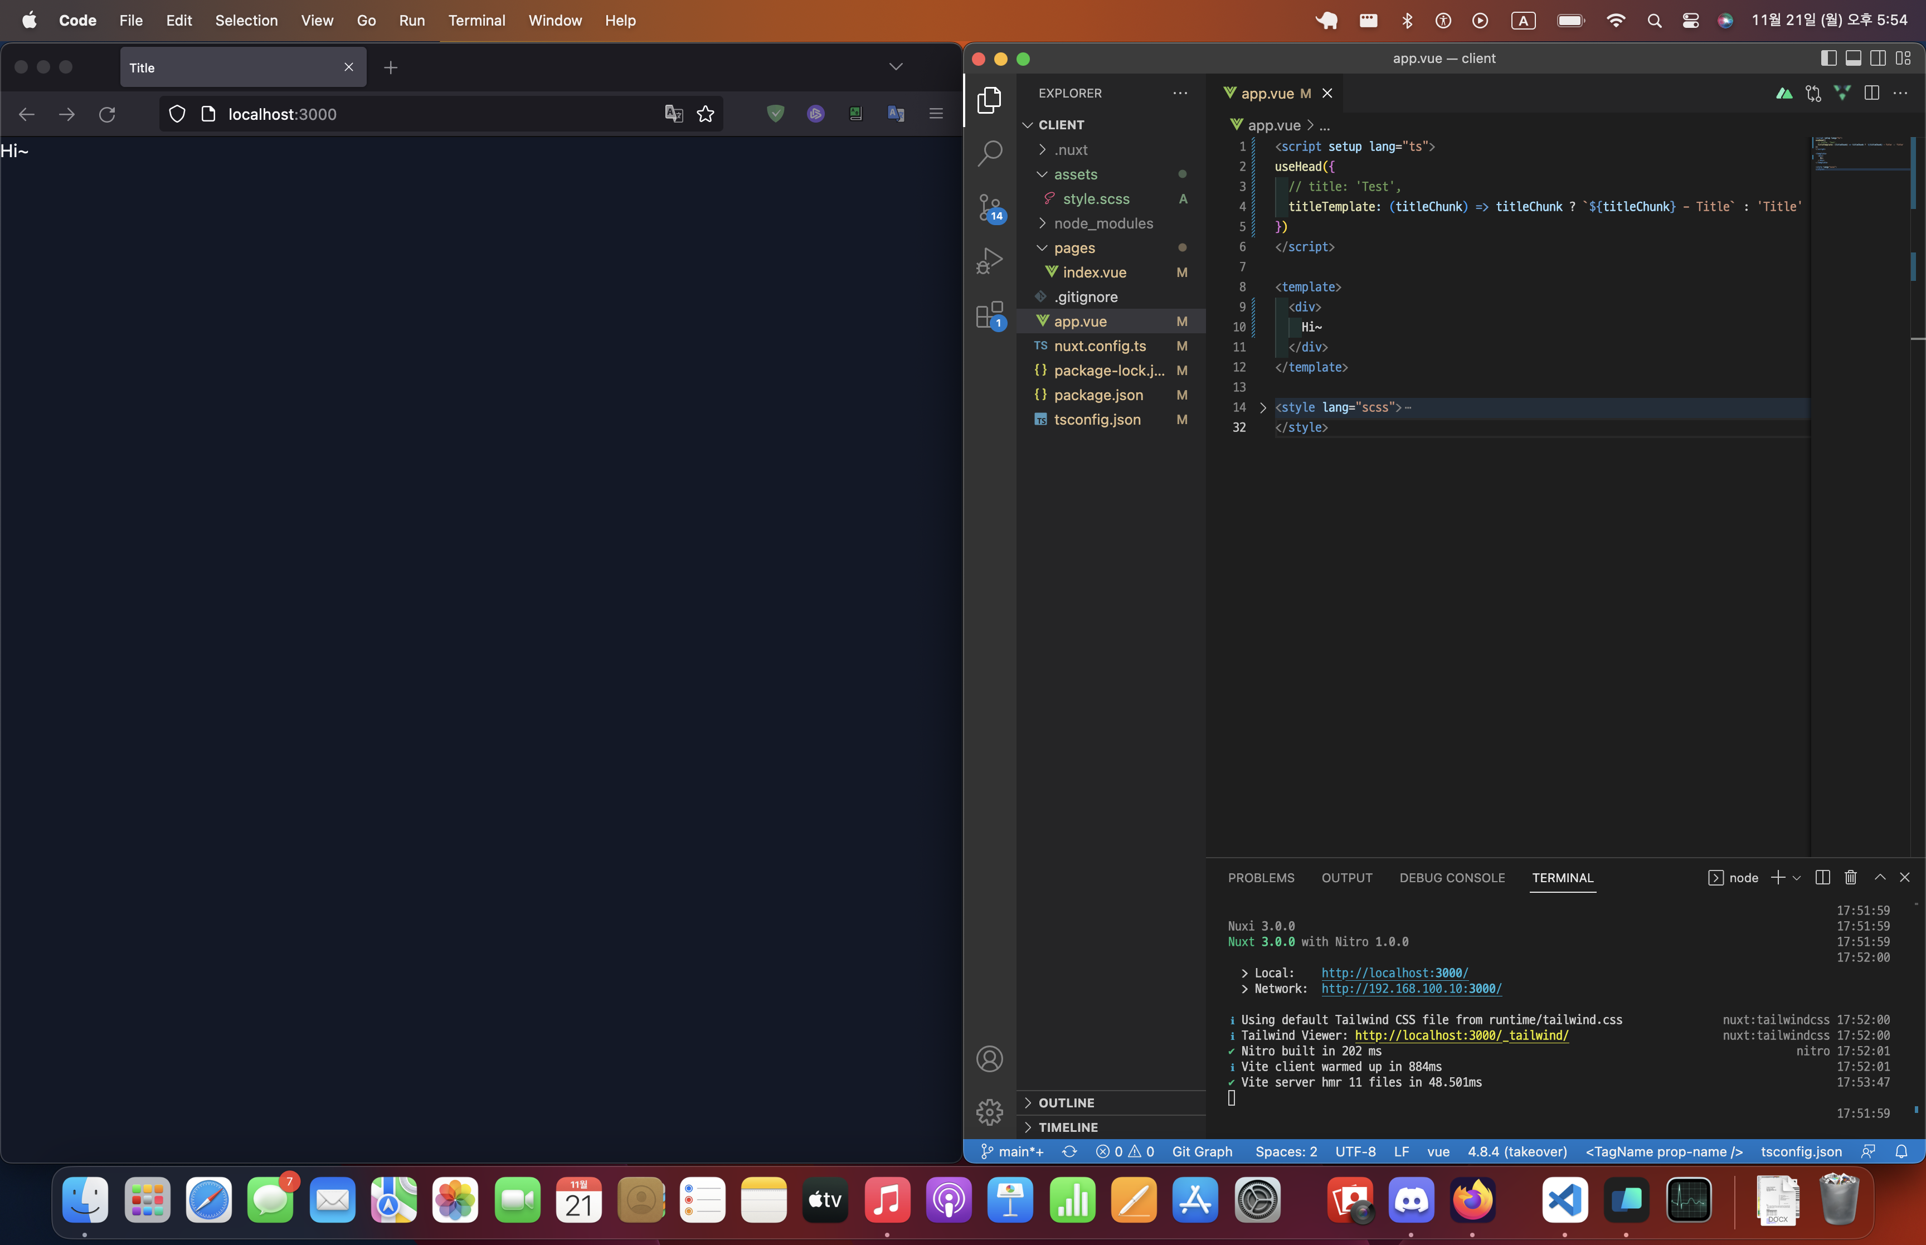Click the Manage gear icon in VS Code

[989, 1112]
